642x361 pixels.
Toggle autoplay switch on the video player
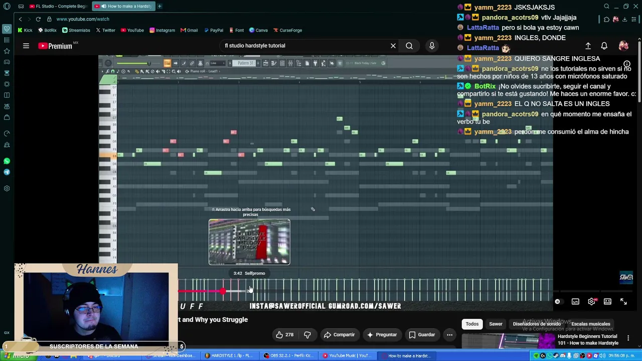pos(557,302)
